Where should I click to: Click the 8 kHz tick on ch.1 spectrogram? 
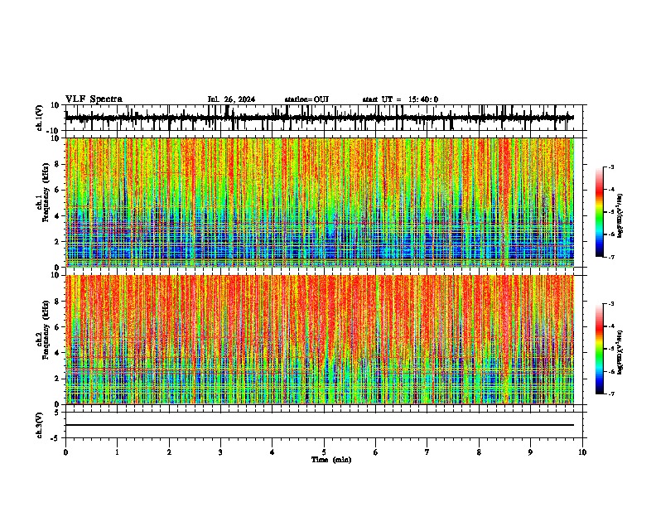[x=57, y=164]
